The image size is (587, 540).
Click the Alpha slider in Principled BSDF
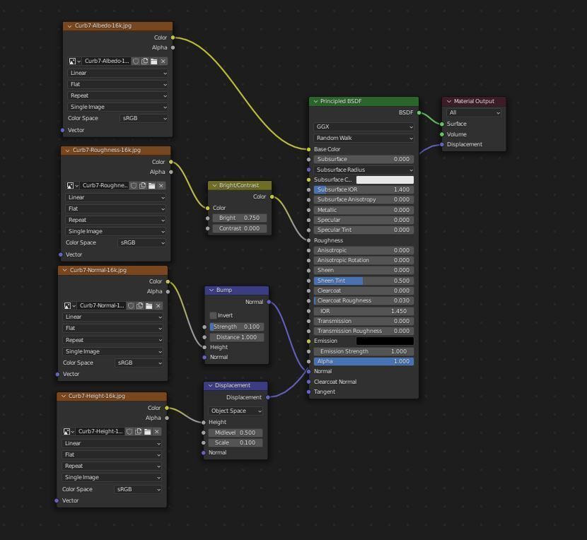[364, 361]
